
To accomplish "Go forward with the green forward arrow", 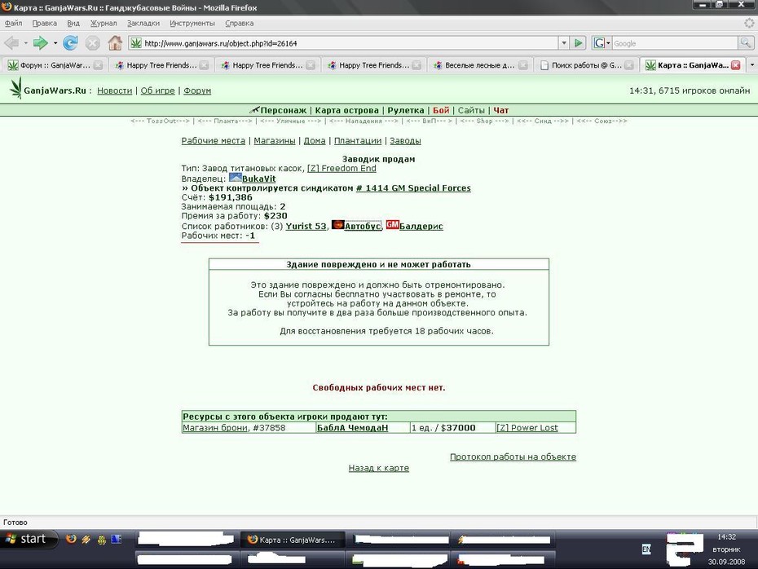I will (41, 43).
